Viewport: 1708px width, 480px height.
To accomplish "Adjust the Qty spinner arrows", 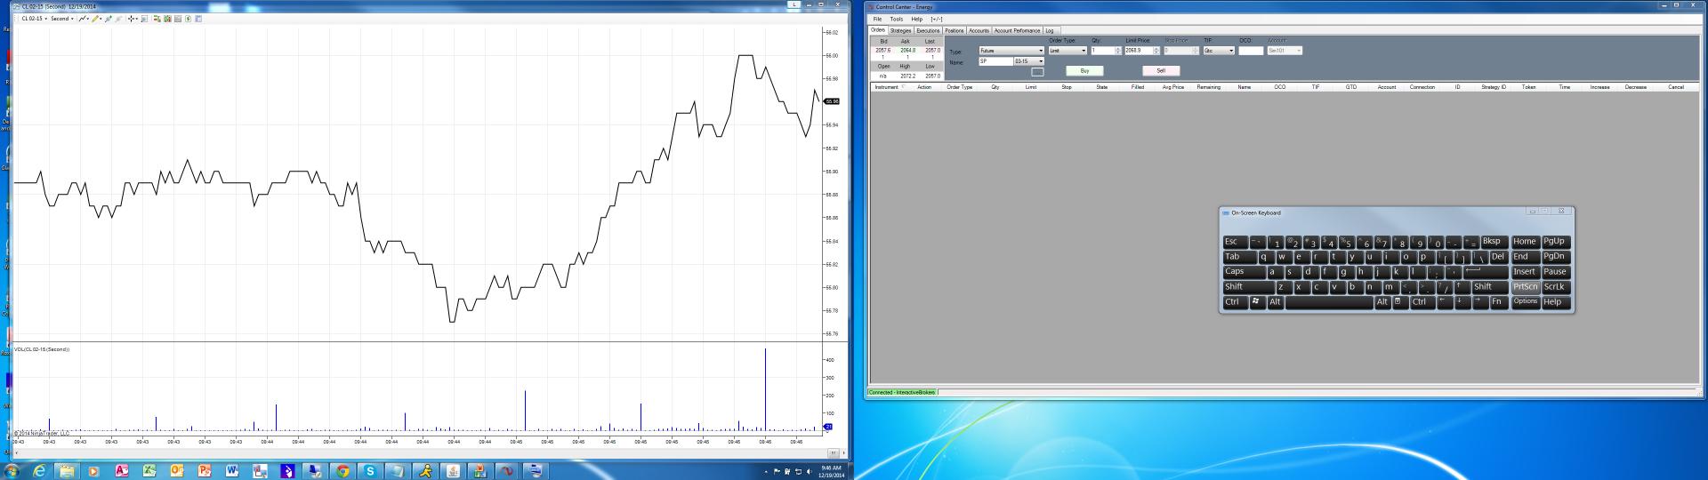I will (1119, 51).
